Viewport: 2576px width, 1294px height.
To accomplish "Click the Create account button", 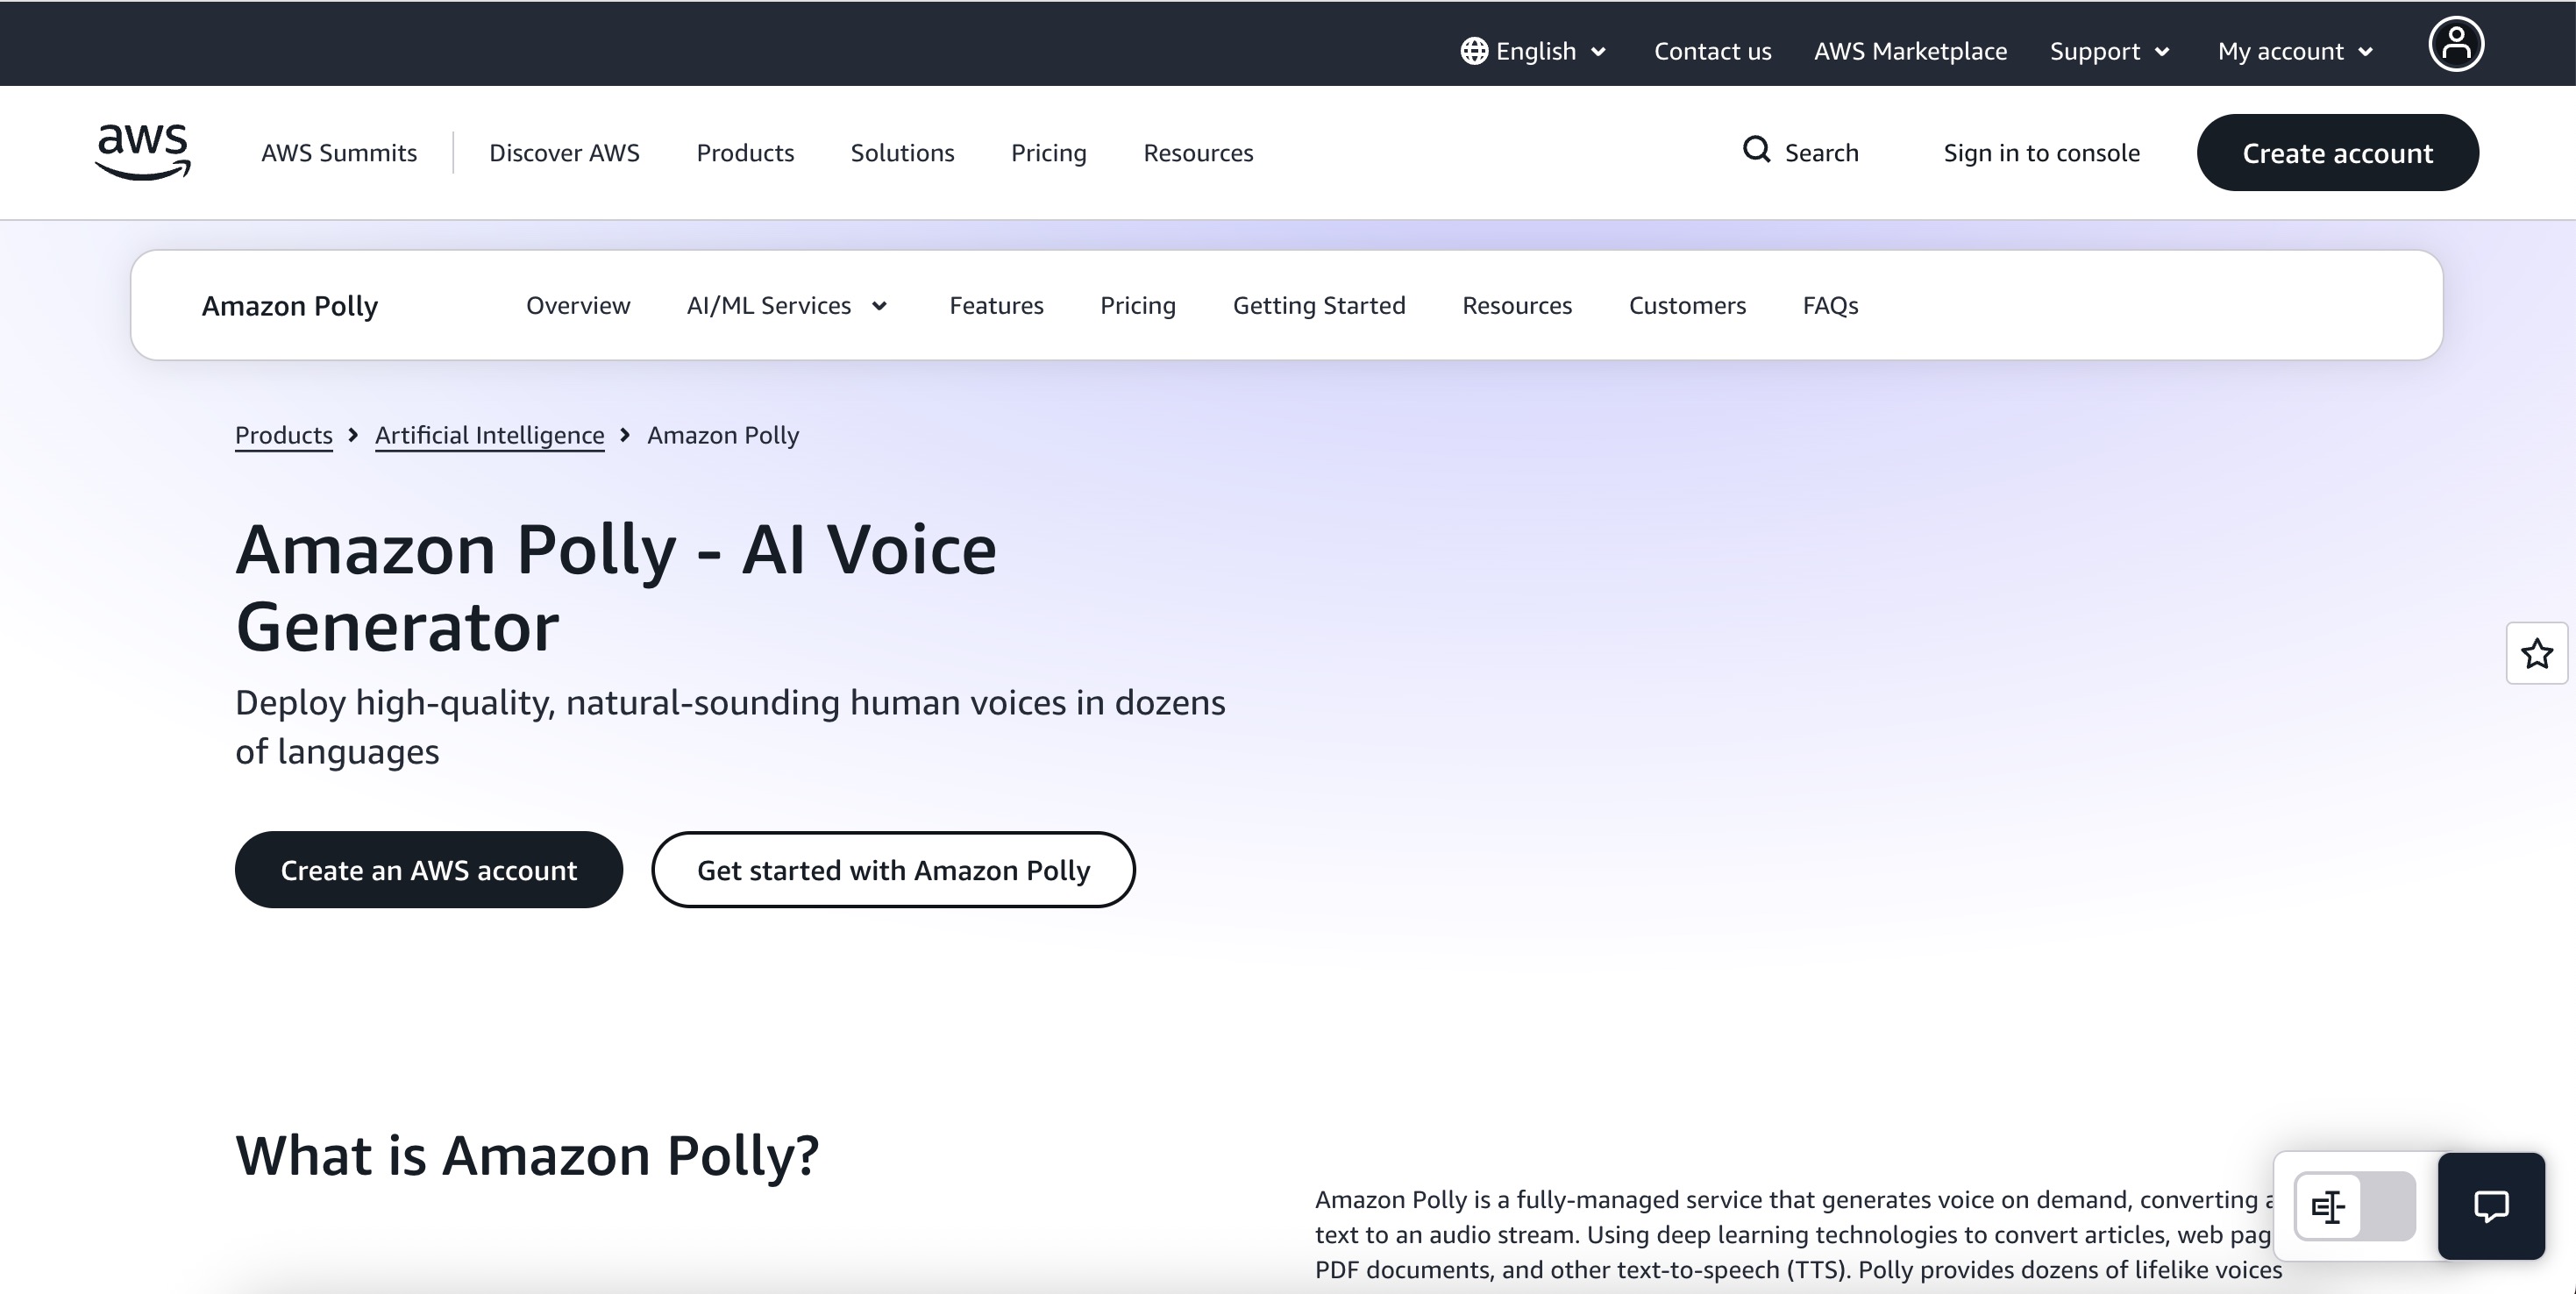I will pos(2337,152).
